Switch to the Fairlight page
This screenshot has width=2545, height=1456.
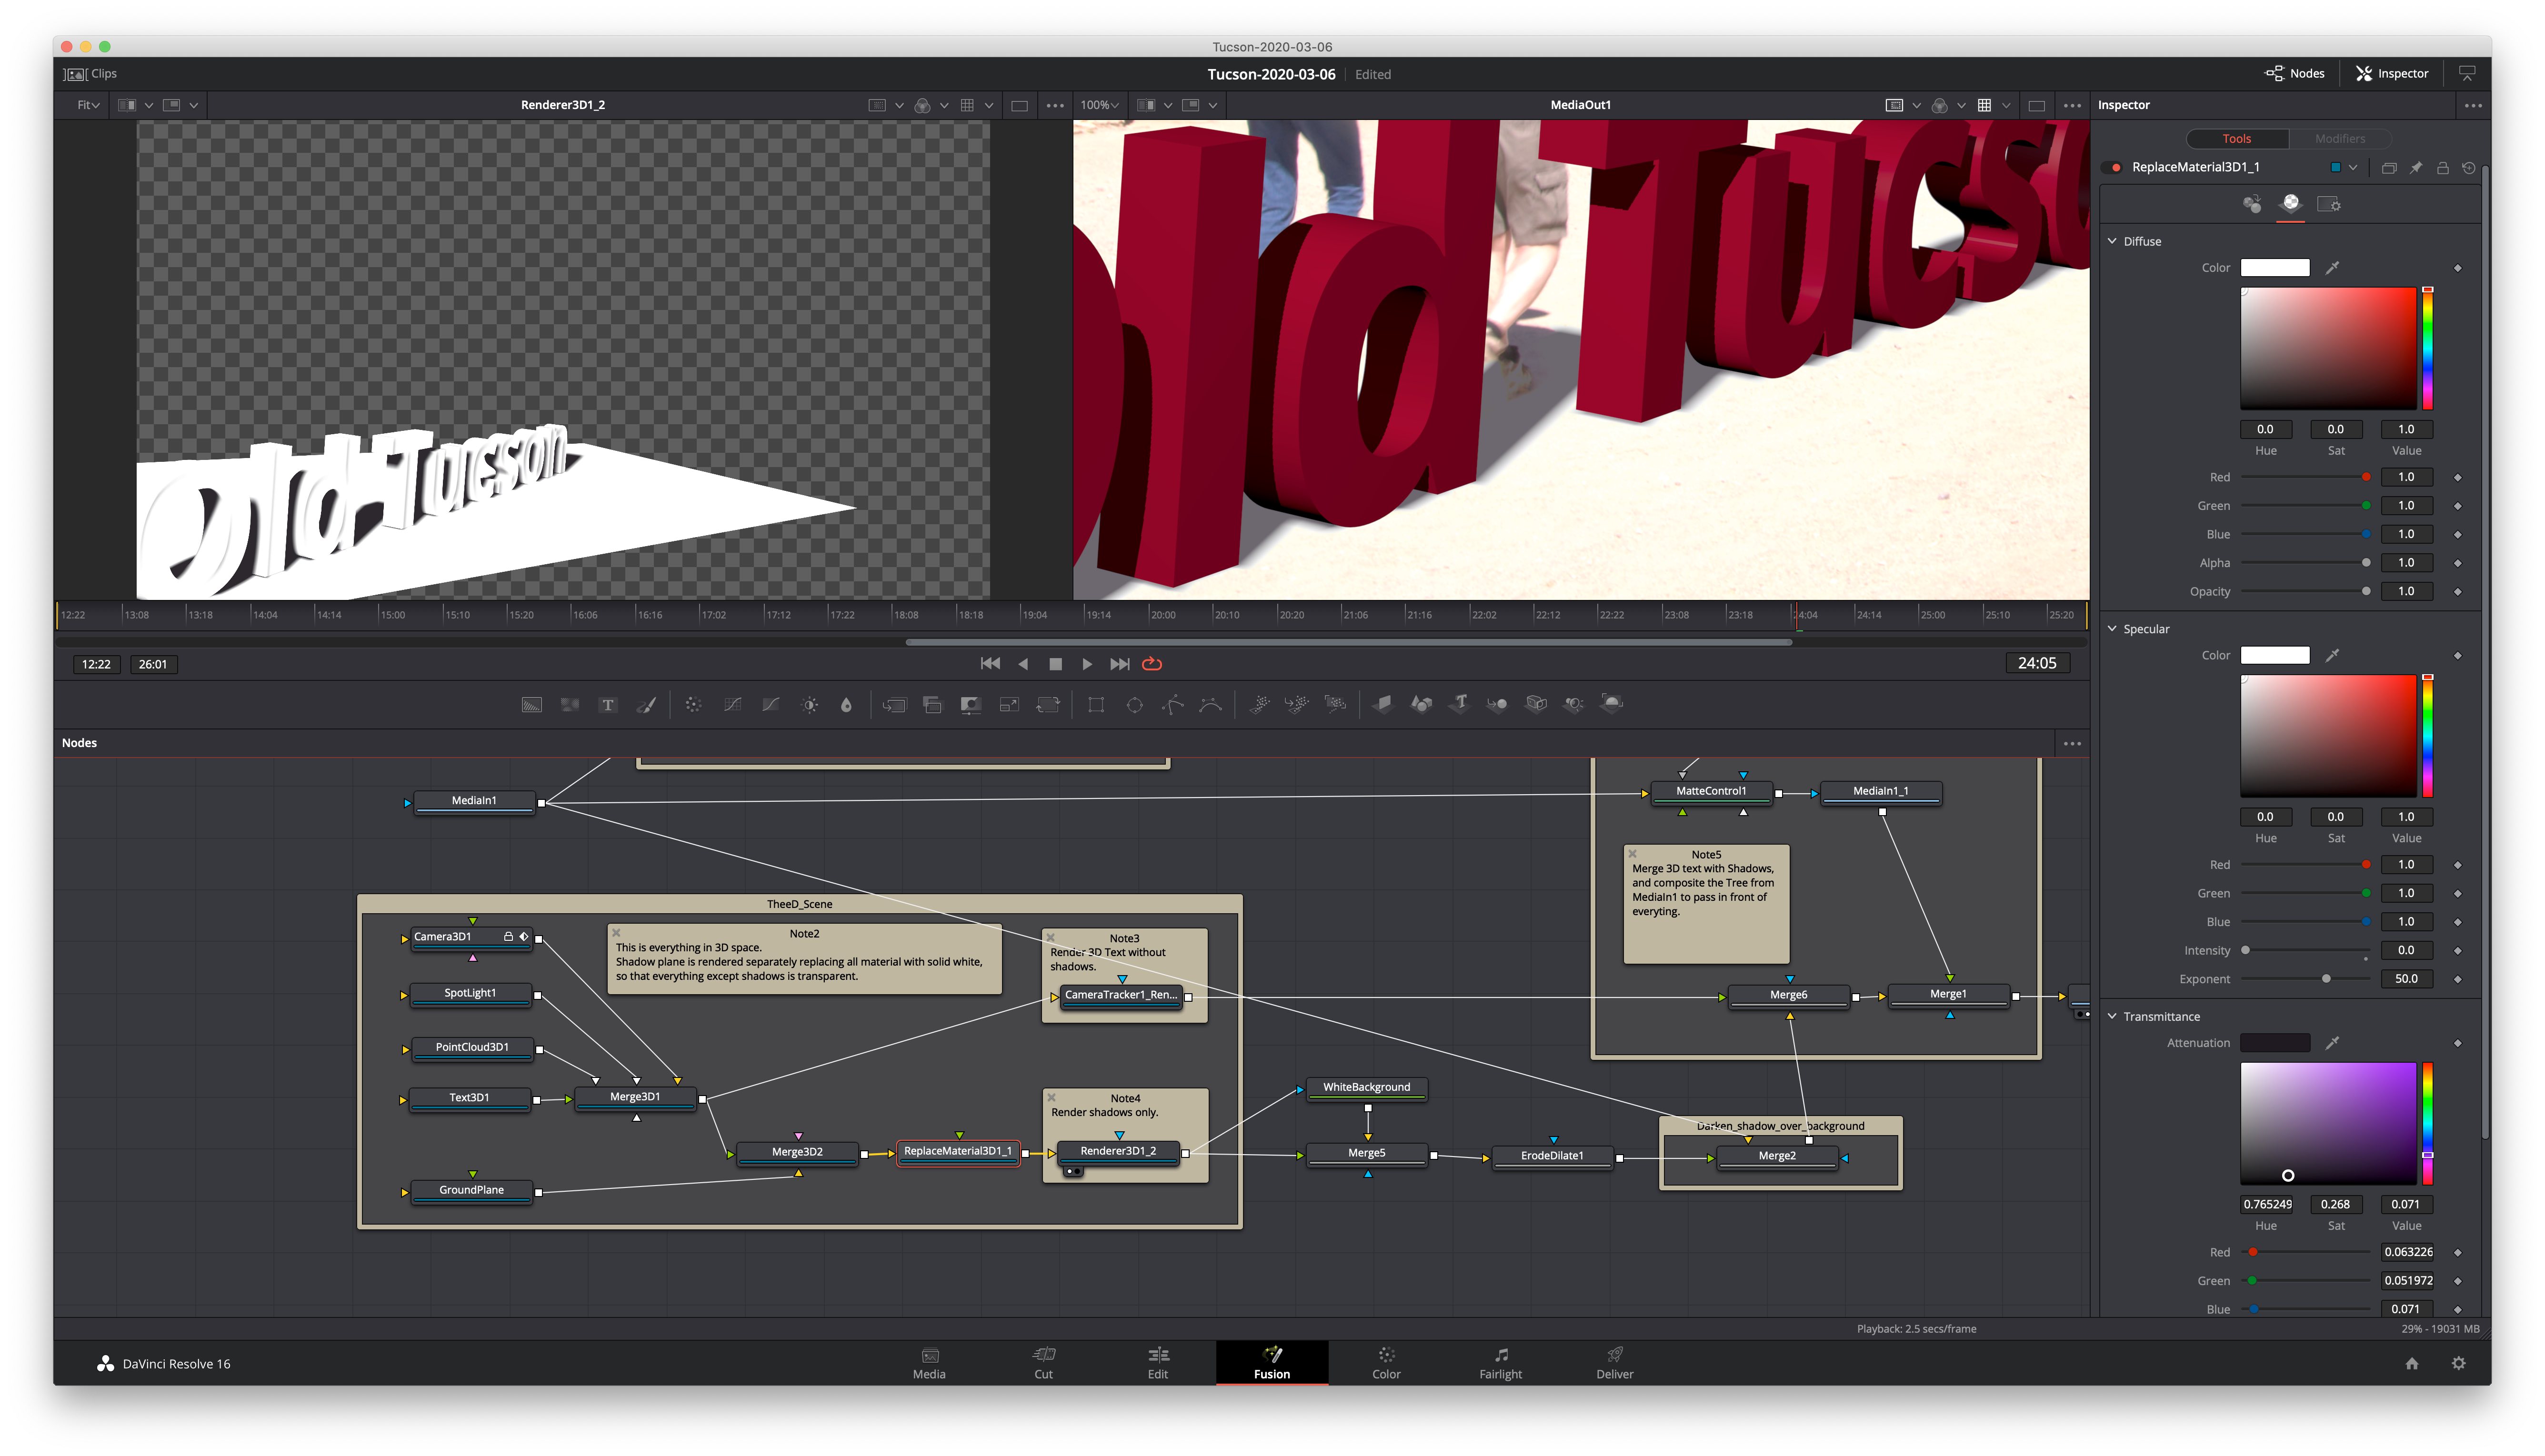[1500, 1364]
